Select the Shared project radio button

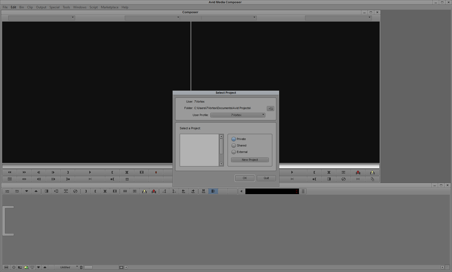234,145
